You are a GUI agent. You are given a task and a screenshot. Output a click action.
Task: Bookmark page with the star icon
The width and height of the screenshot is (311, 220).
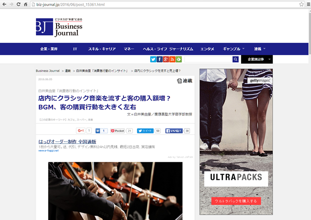pos(301,4)
